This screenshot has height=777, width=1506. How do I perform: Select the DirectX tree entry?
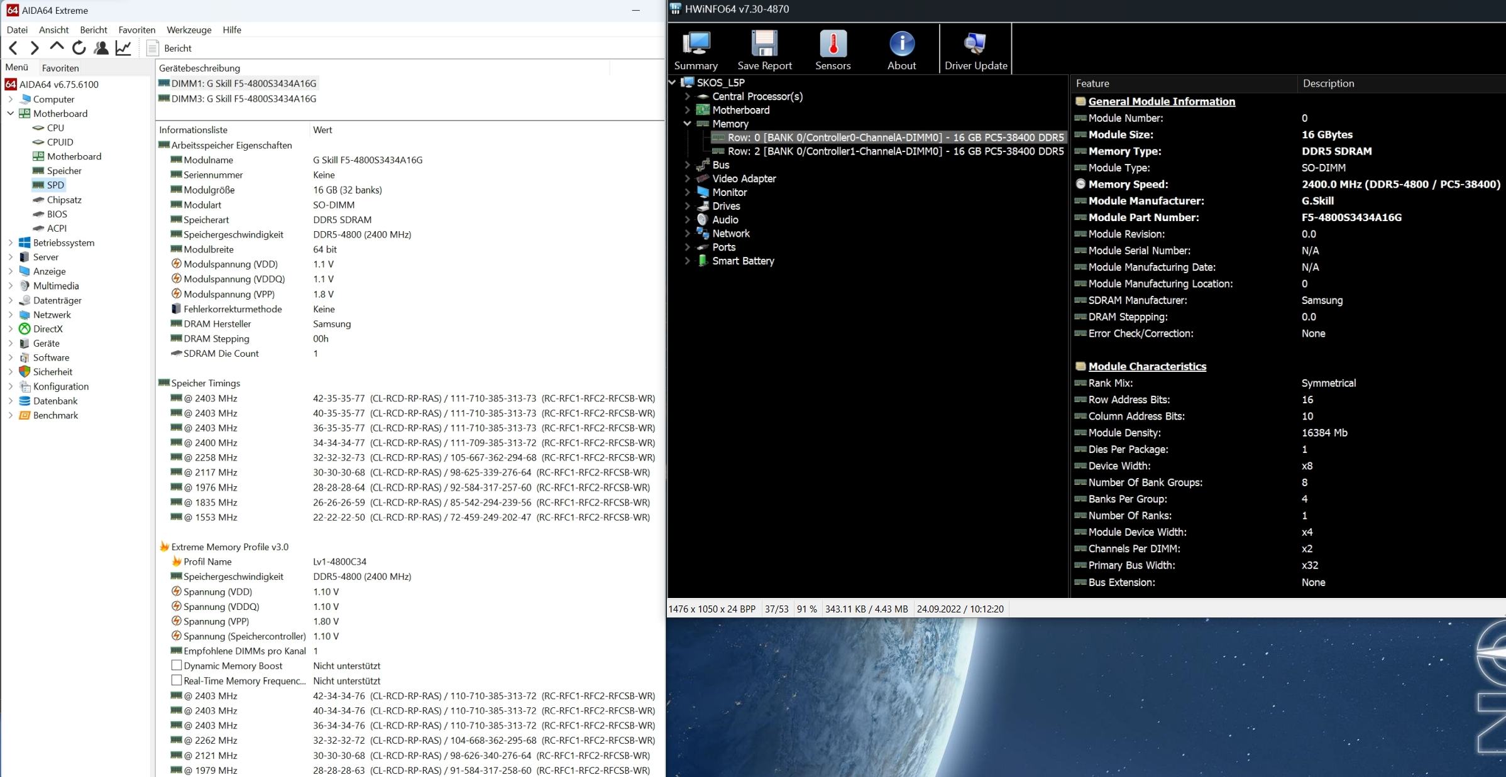pyautogui.click(x=48, y=329)
